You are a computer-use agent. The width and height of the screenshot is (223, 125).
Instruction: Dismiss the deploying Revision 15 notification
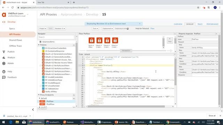pyautogui.click(x=140, y=24)
